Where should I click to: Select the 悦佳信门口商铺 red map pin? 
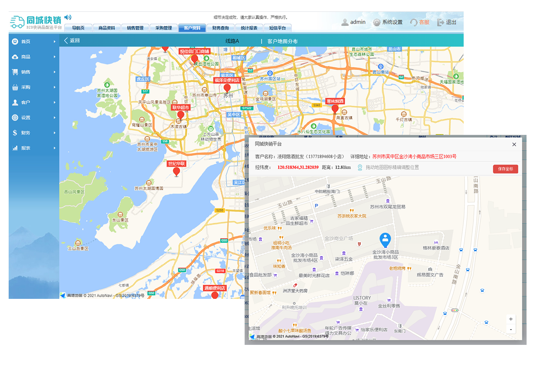[194, 59]
